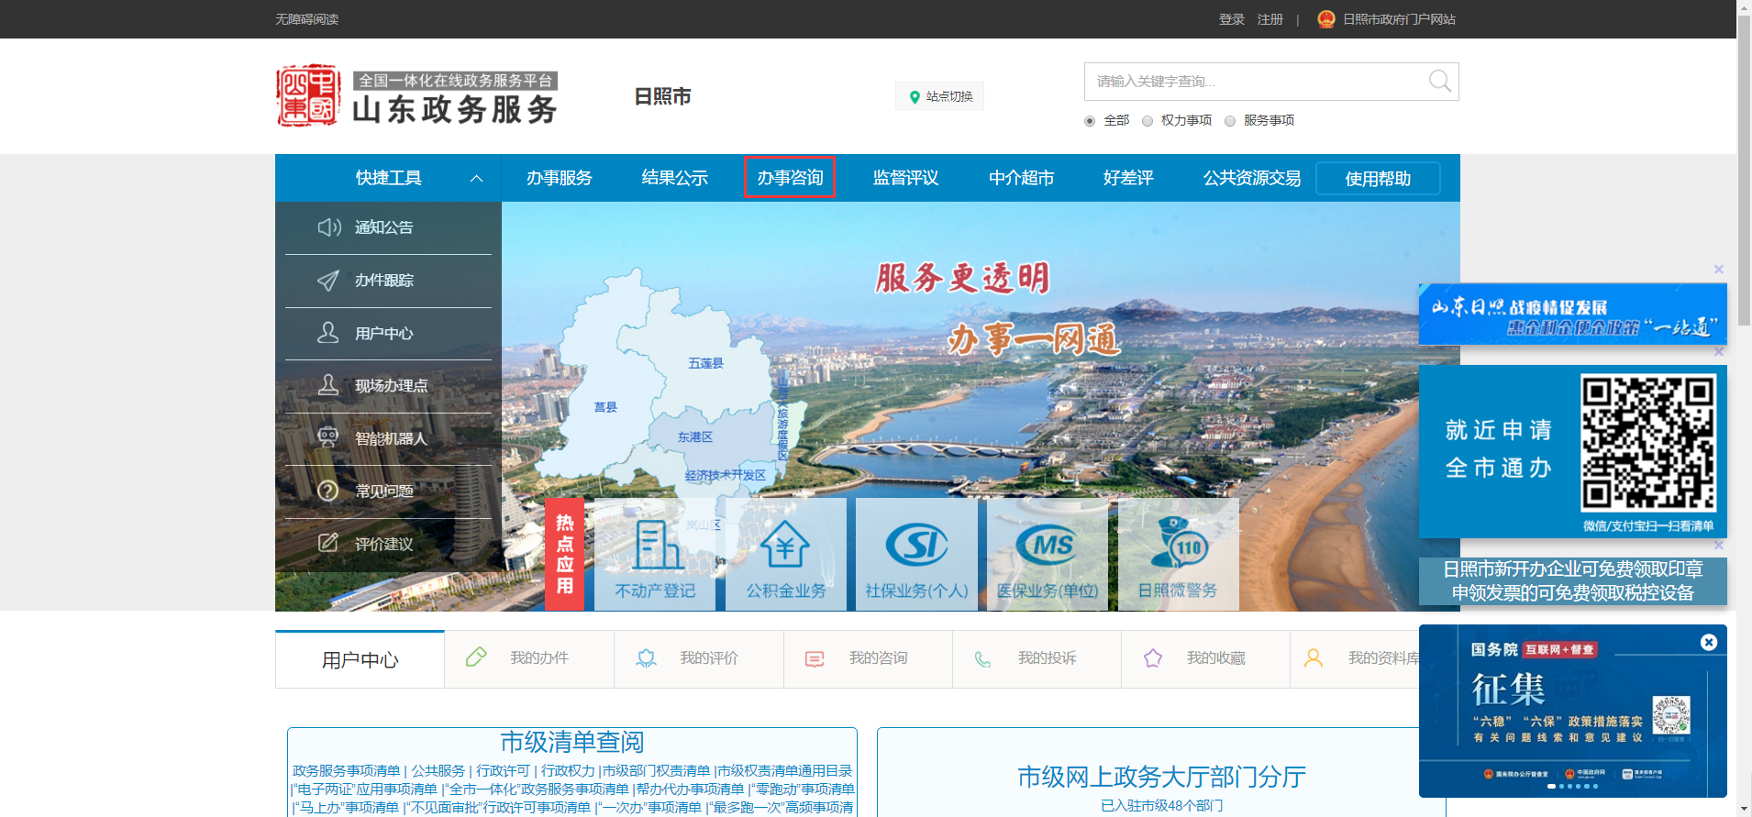
Task: Click the page vertical scrollbar
Action: point(1744,183)
